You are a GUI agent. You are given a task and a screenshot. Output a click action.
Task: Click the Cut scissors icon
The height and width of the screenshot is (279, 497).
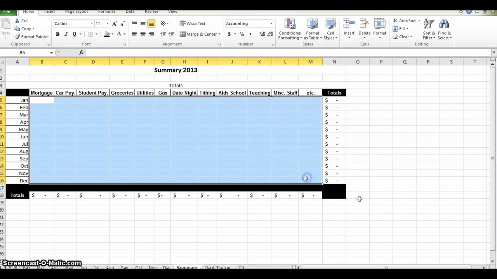[17, 21]
